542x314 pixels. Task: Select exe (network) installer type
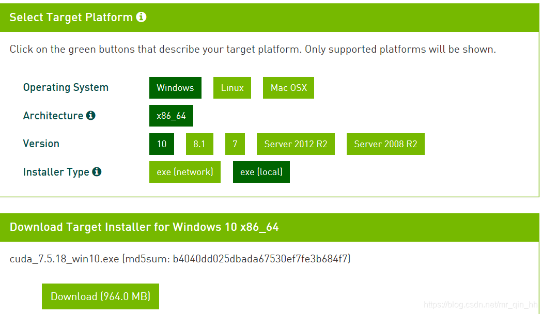pos(185,172)
